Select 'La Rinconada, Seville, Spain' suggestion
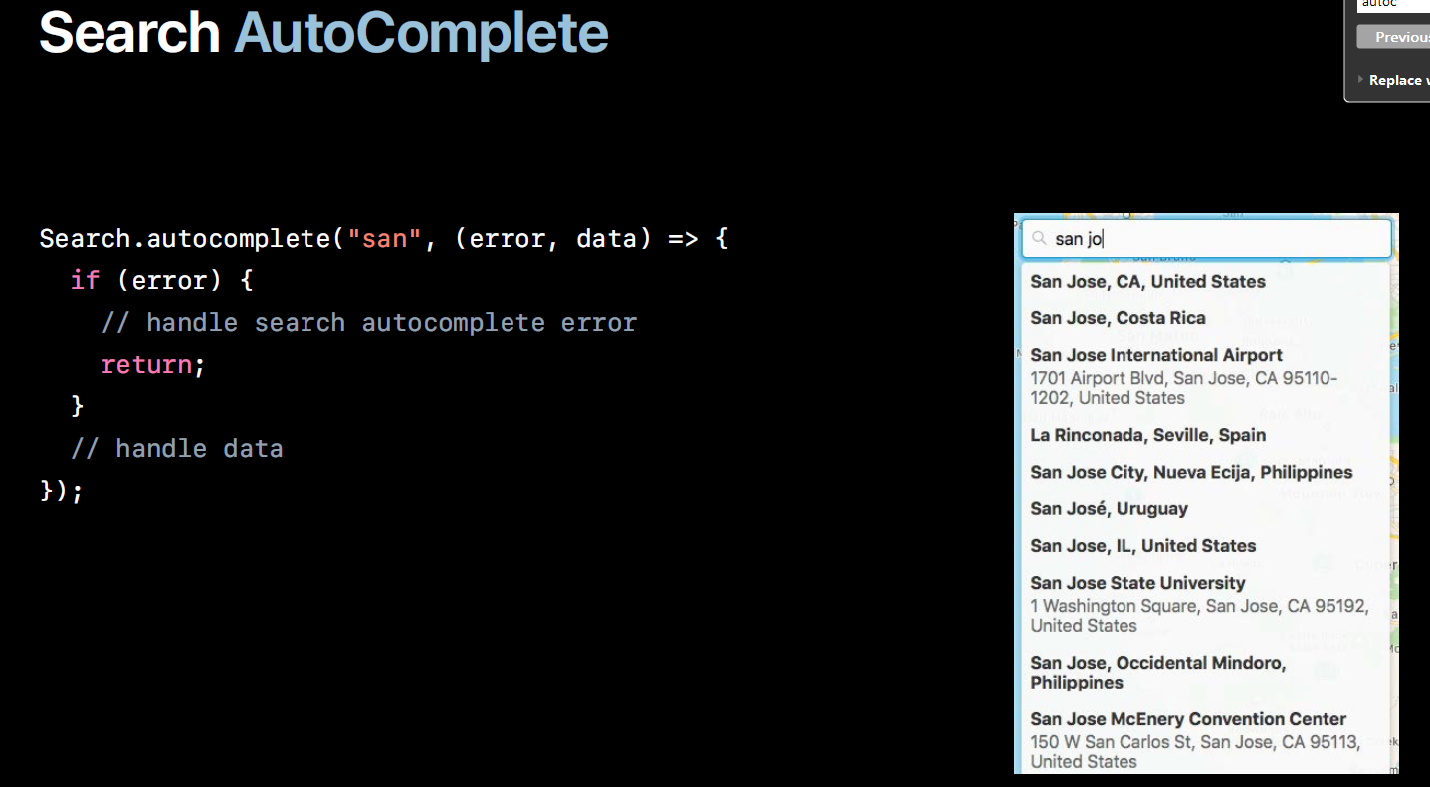Image resolution: width=1430 pixels, height=787 pixels. point(1203,435)
